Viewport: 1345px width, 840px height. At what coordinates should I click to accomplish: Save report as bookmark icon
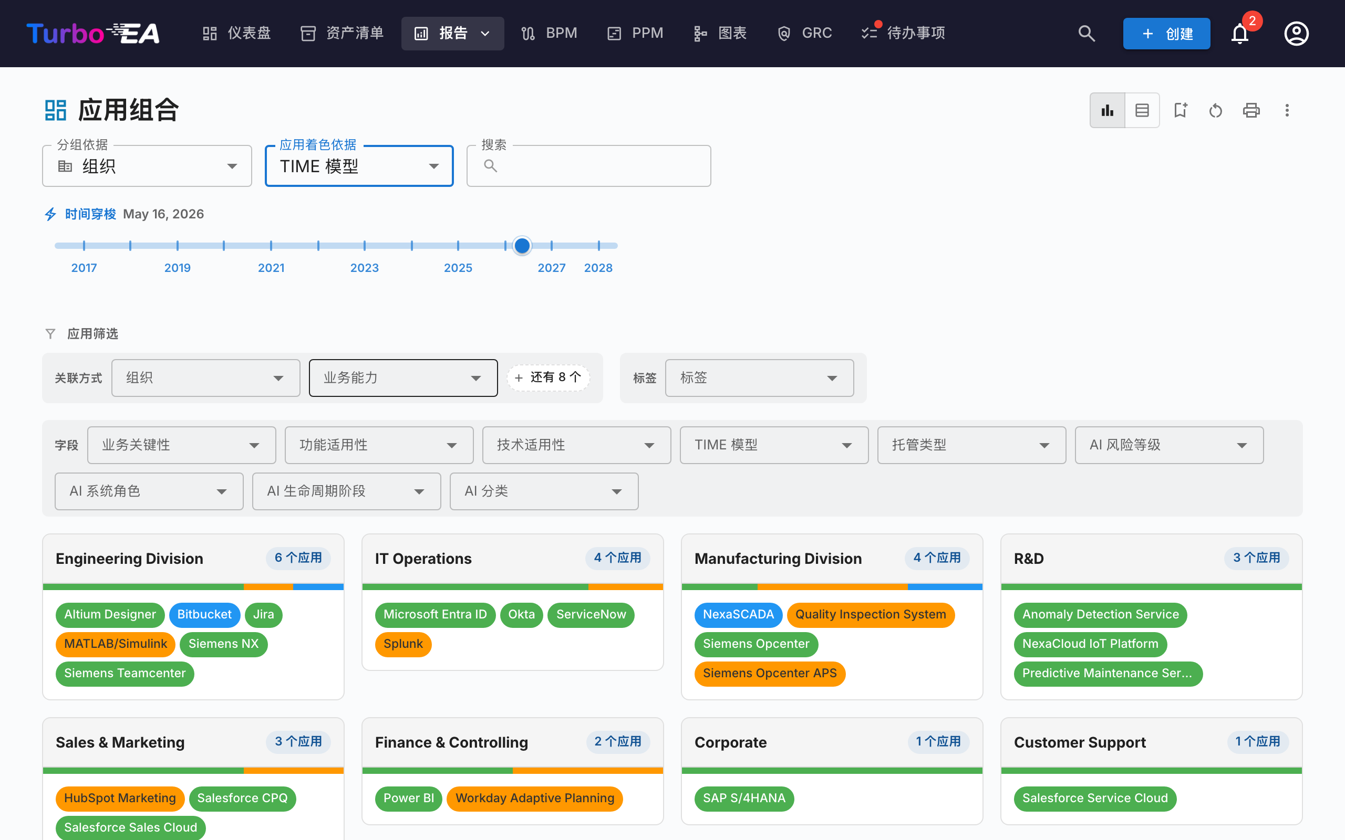[1180, 110]
